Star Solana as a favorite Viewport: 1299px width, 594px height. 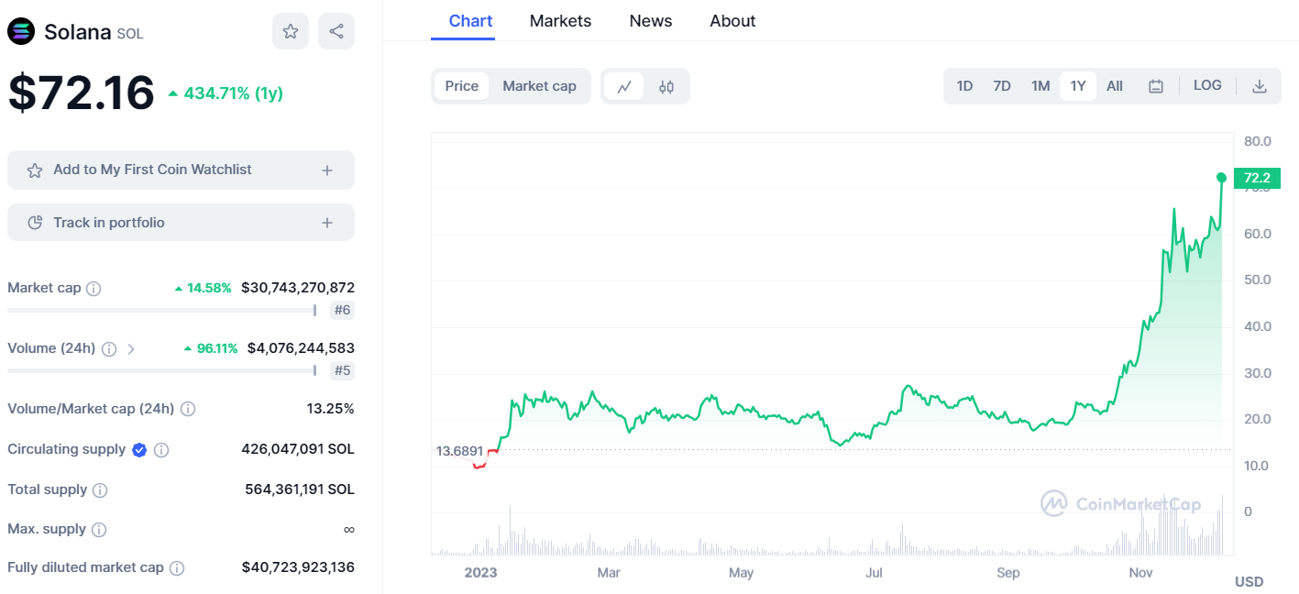point(291,31)
